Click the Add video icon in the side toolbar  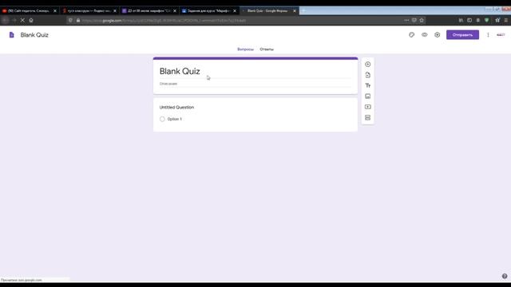(367, 107)
